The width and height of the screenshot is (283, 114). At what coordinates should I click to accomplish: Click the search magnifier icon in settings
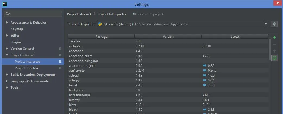pyautogui.click(x=8, y=14)
